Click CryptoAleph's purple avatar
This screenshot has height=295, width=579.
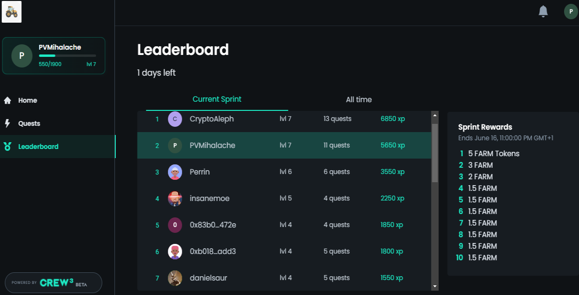coord(175,119)
